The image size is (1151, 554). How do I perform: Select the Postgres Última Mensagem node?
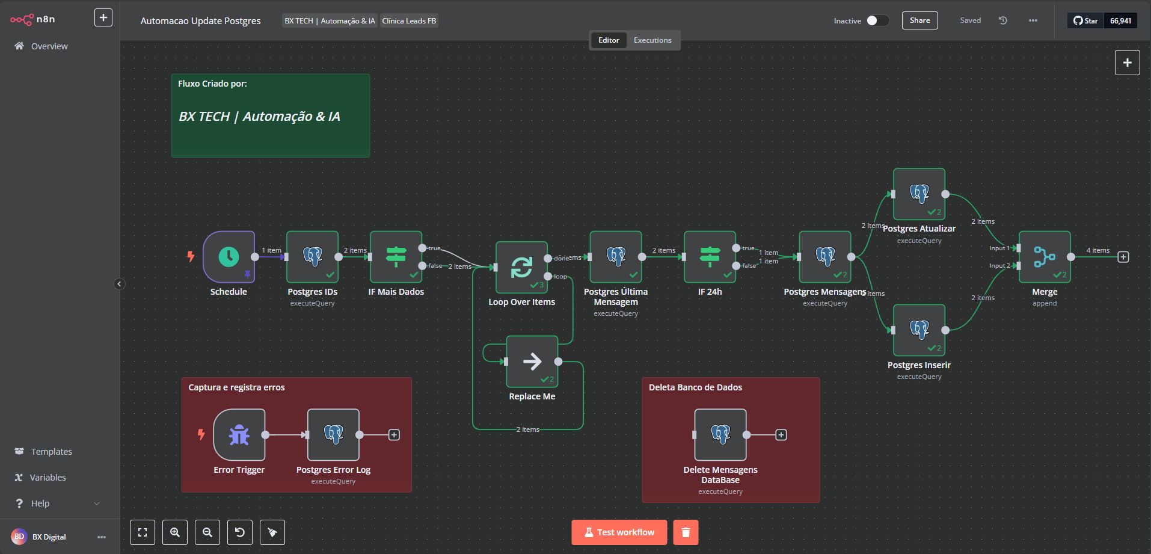pyautogui.click(x=616, y=257)
